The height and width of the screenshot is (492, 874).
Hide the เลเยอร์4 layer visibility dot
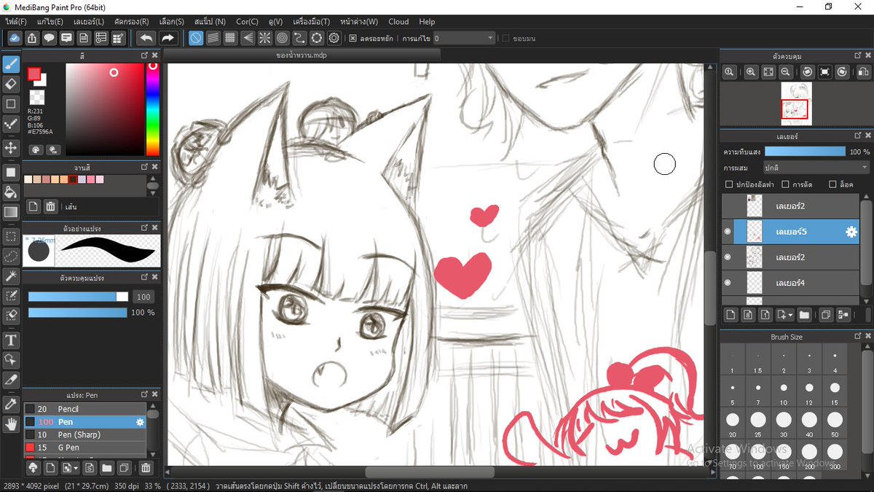(728, 283)
